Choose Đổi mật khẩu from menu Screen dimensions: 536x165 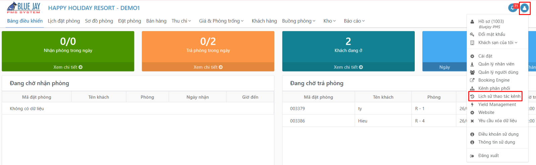coord(491,34)
